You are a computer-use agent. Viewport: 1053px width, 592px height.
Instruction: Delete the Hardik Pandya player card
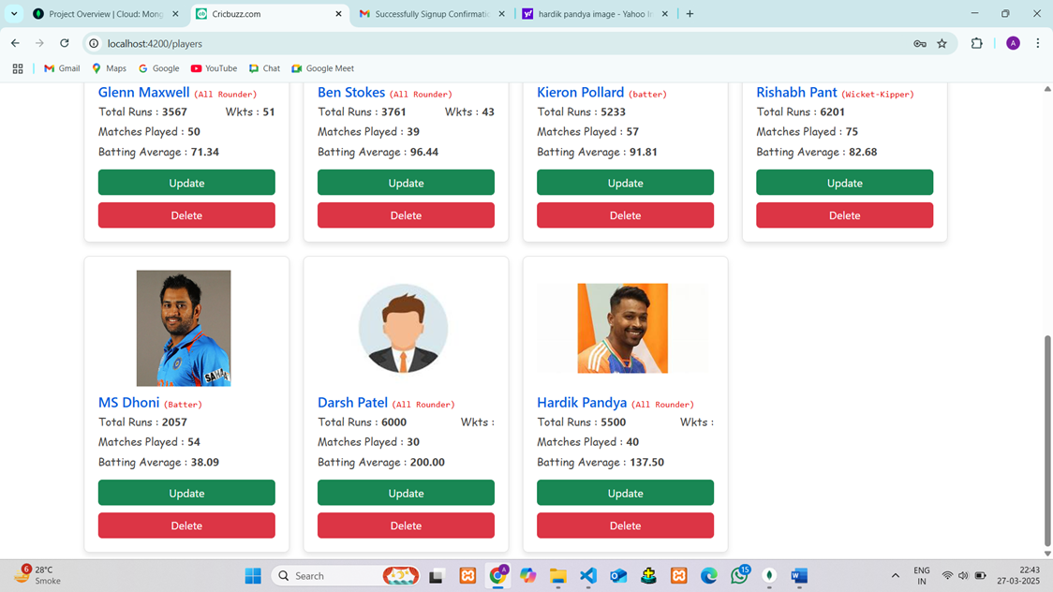pos(625,525)
